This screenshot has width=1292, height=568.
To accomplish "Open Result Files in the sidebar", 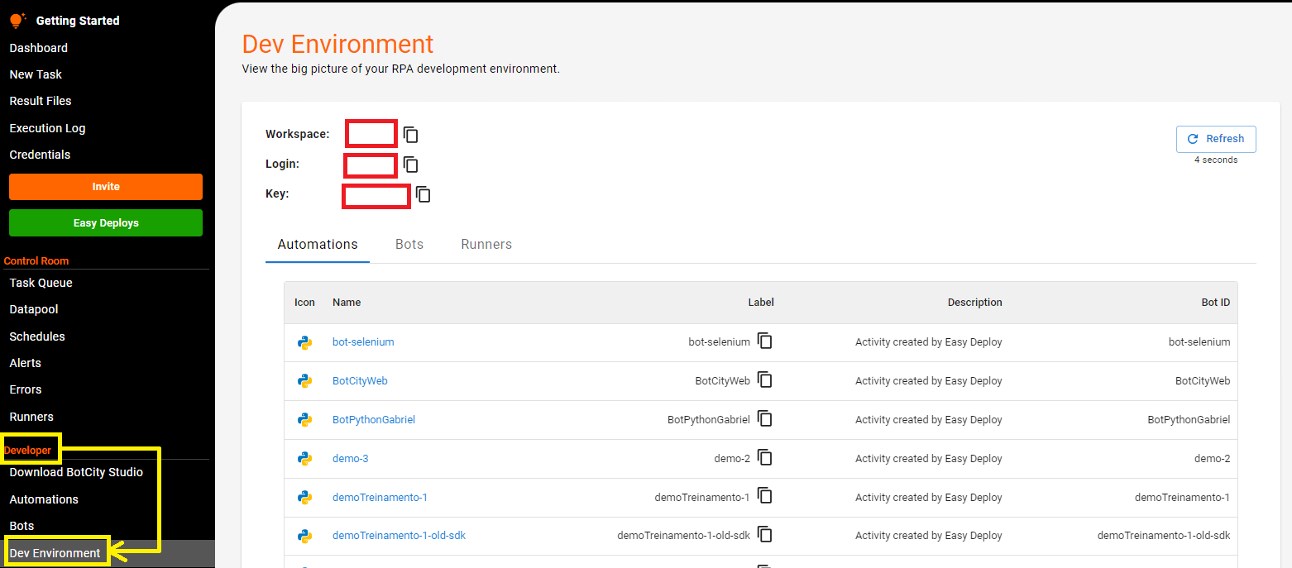I will click(x=41, y=101).
